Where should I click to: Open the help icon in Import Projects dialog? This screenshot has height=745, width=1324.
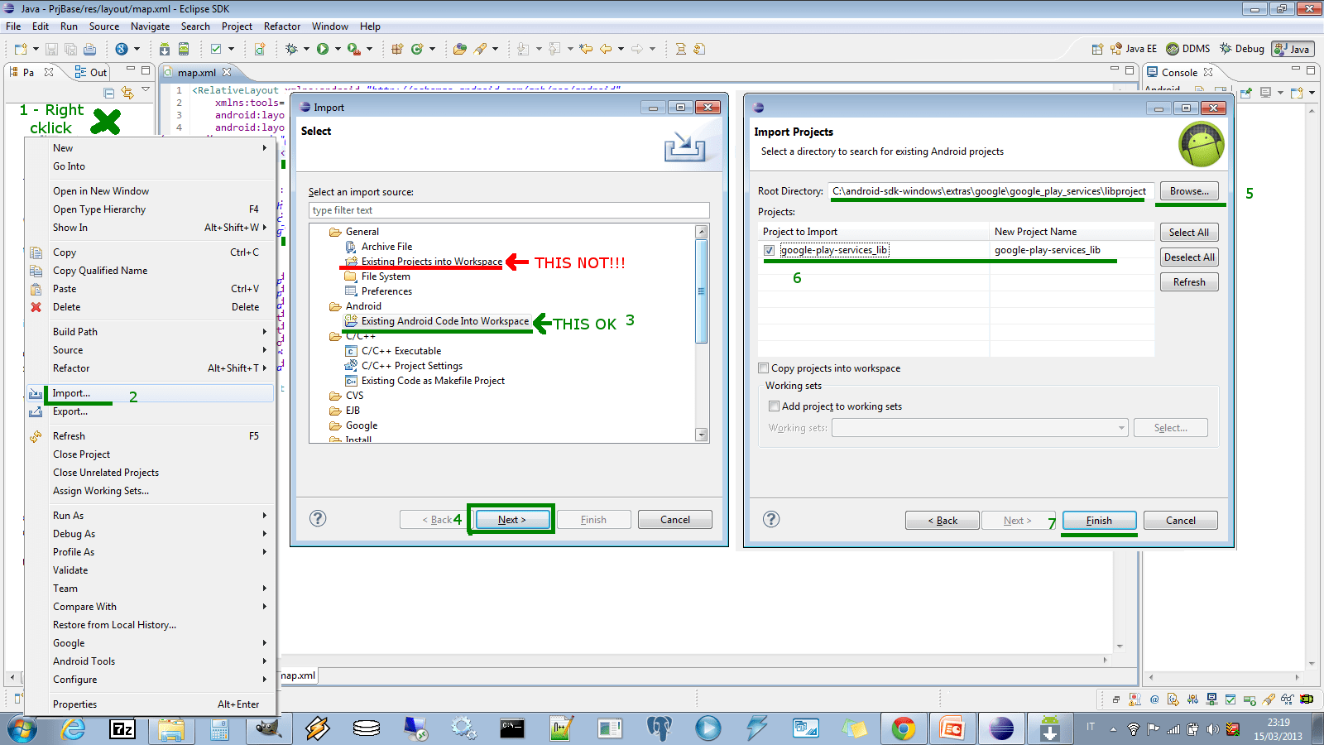pyautogui.click(x=771, y=519)
